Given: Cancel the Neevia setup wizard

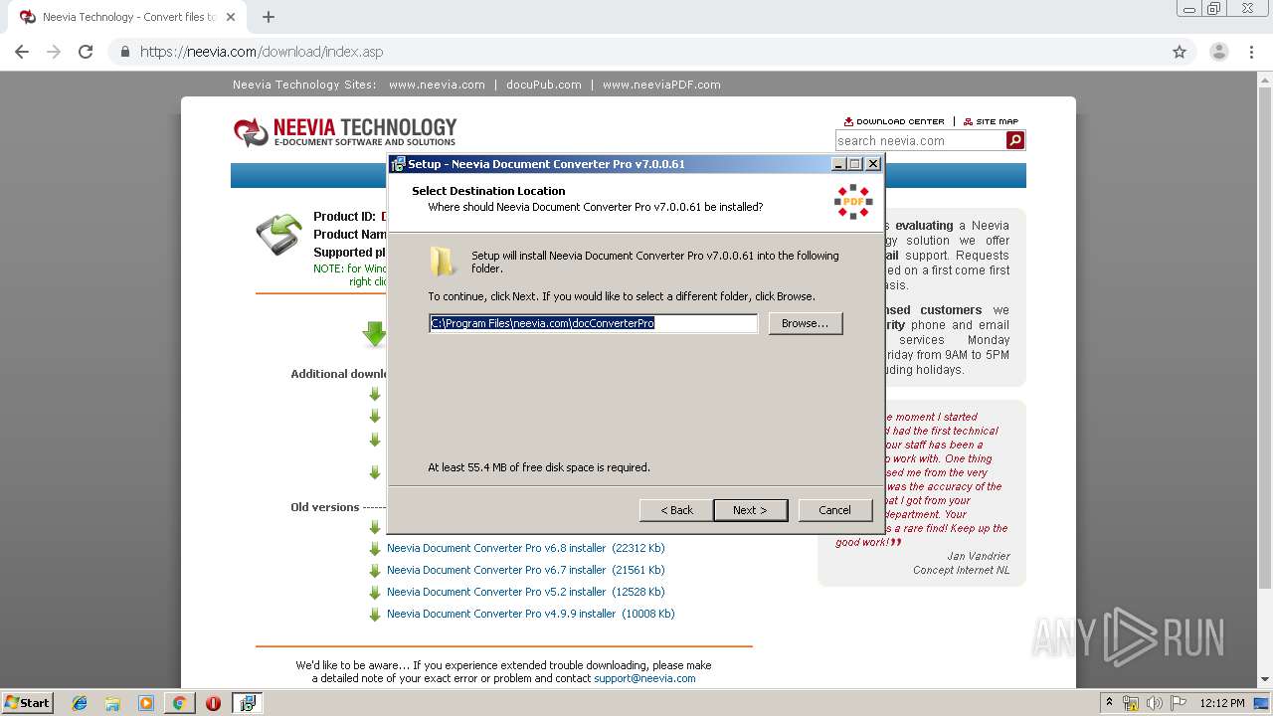Looking at the screenshot, I should (x=834, y=510).
